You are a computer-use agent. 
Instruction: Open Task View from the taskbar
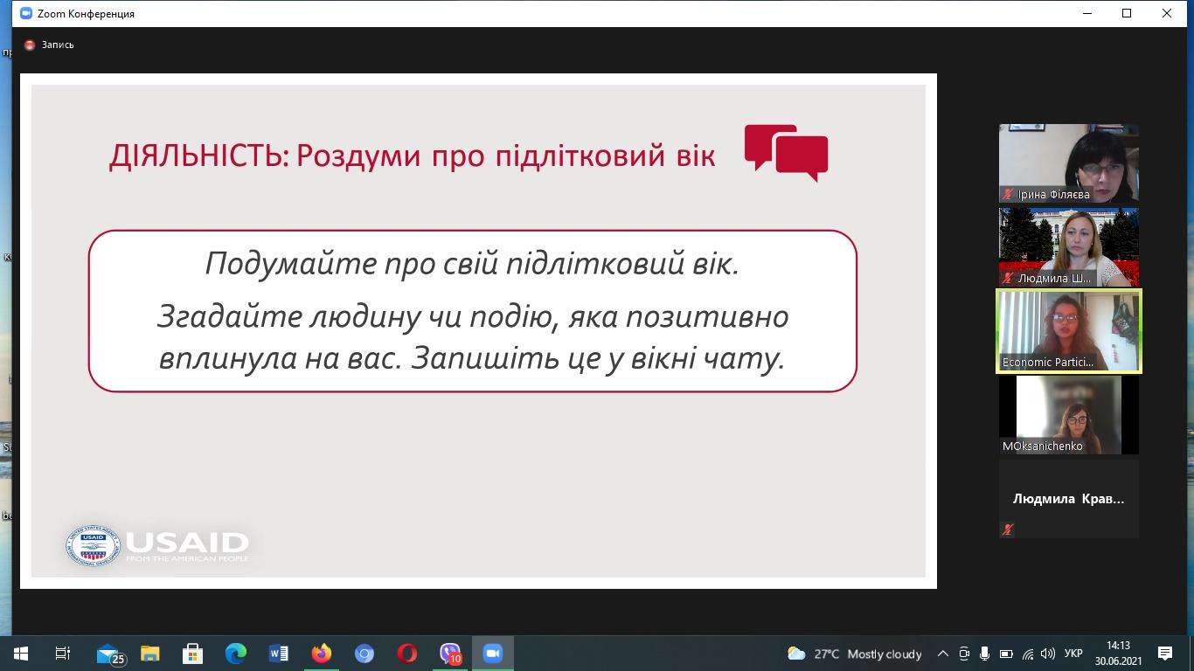61,653
